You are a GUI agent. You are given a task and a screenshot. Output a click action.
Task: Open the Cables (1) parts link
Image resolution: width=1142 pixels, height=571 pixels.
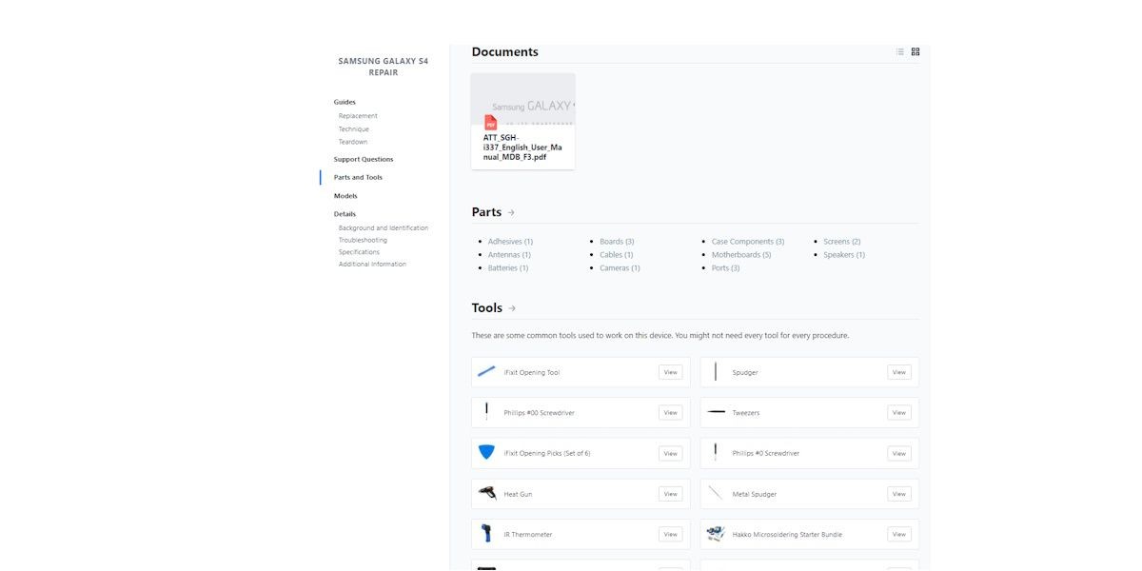tap(617, 255)
